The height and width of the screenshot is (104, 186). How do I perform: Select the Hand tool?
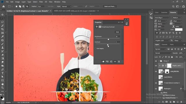[x=2, y=84]
